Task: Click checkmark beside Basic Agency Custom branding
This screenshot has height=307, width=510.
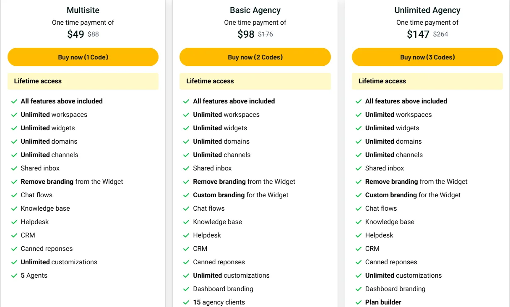Action: pyautogui.click(x=186, y=195)
